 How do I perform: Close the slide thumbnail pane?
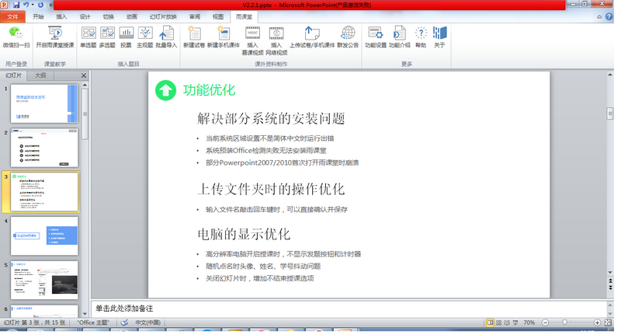[x=84, y=75]
